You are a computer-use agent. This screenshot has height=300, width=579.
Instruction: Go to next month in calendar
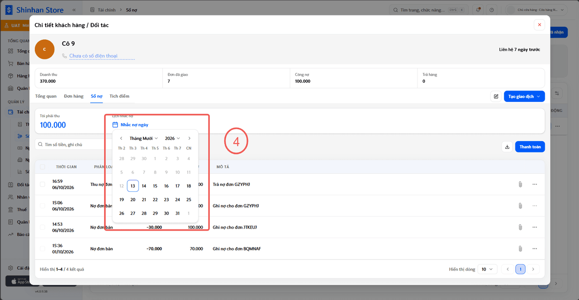(x=189, y=138)
